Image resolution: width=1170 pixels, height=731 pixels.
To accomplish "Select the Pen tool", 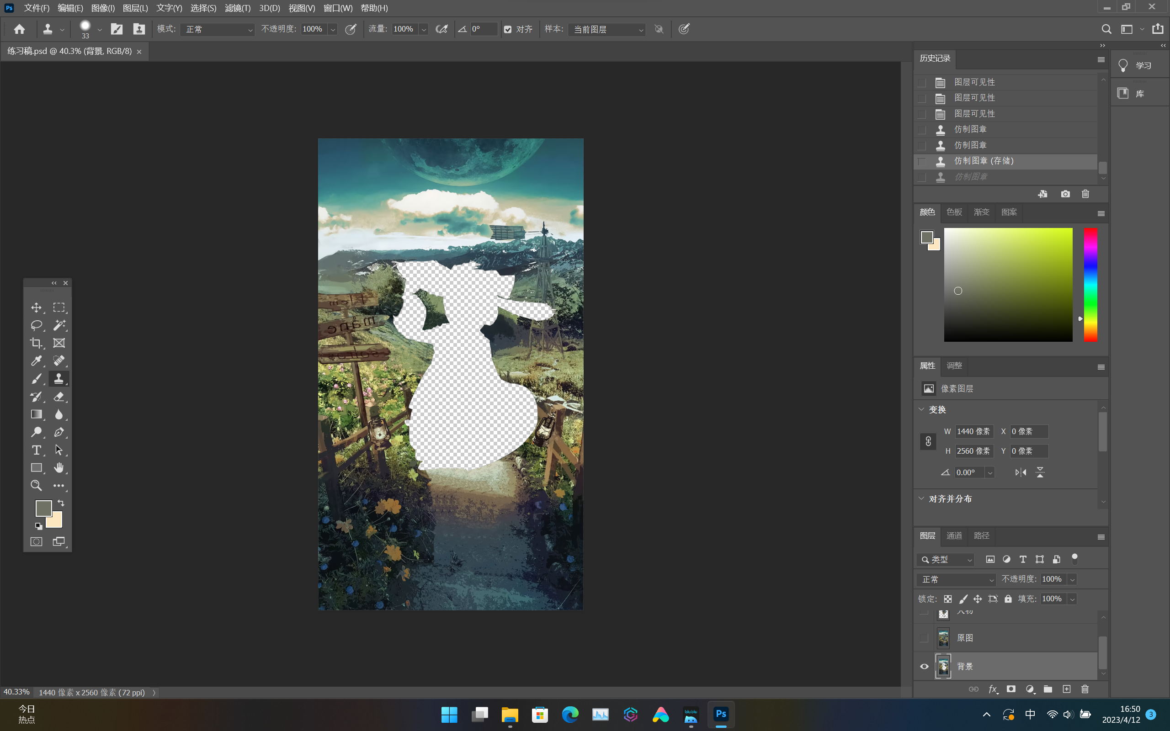I will pos(59,432).
